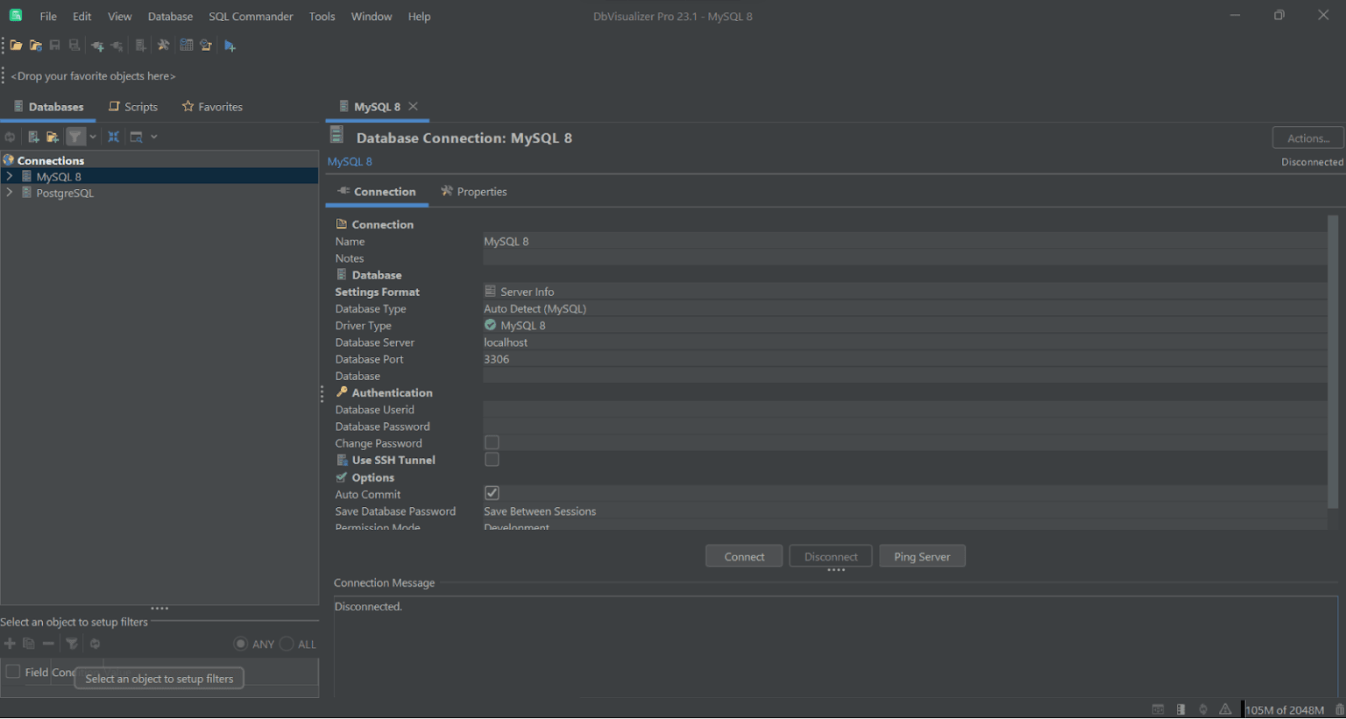Expand the MySQL 8 connection node
This screenshot has width=1346, height=719.
[10, 177]
